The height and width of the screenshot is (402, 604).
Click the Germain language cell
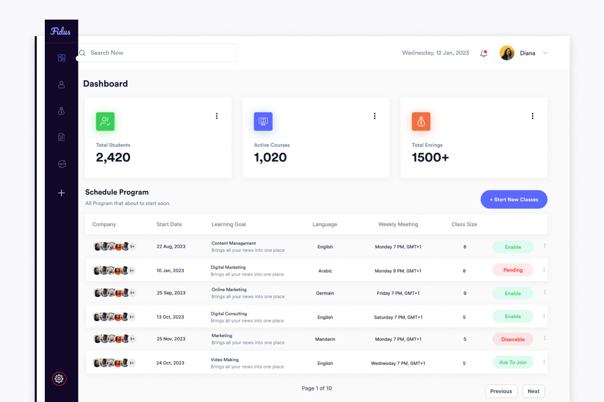(x=325, y=293)
